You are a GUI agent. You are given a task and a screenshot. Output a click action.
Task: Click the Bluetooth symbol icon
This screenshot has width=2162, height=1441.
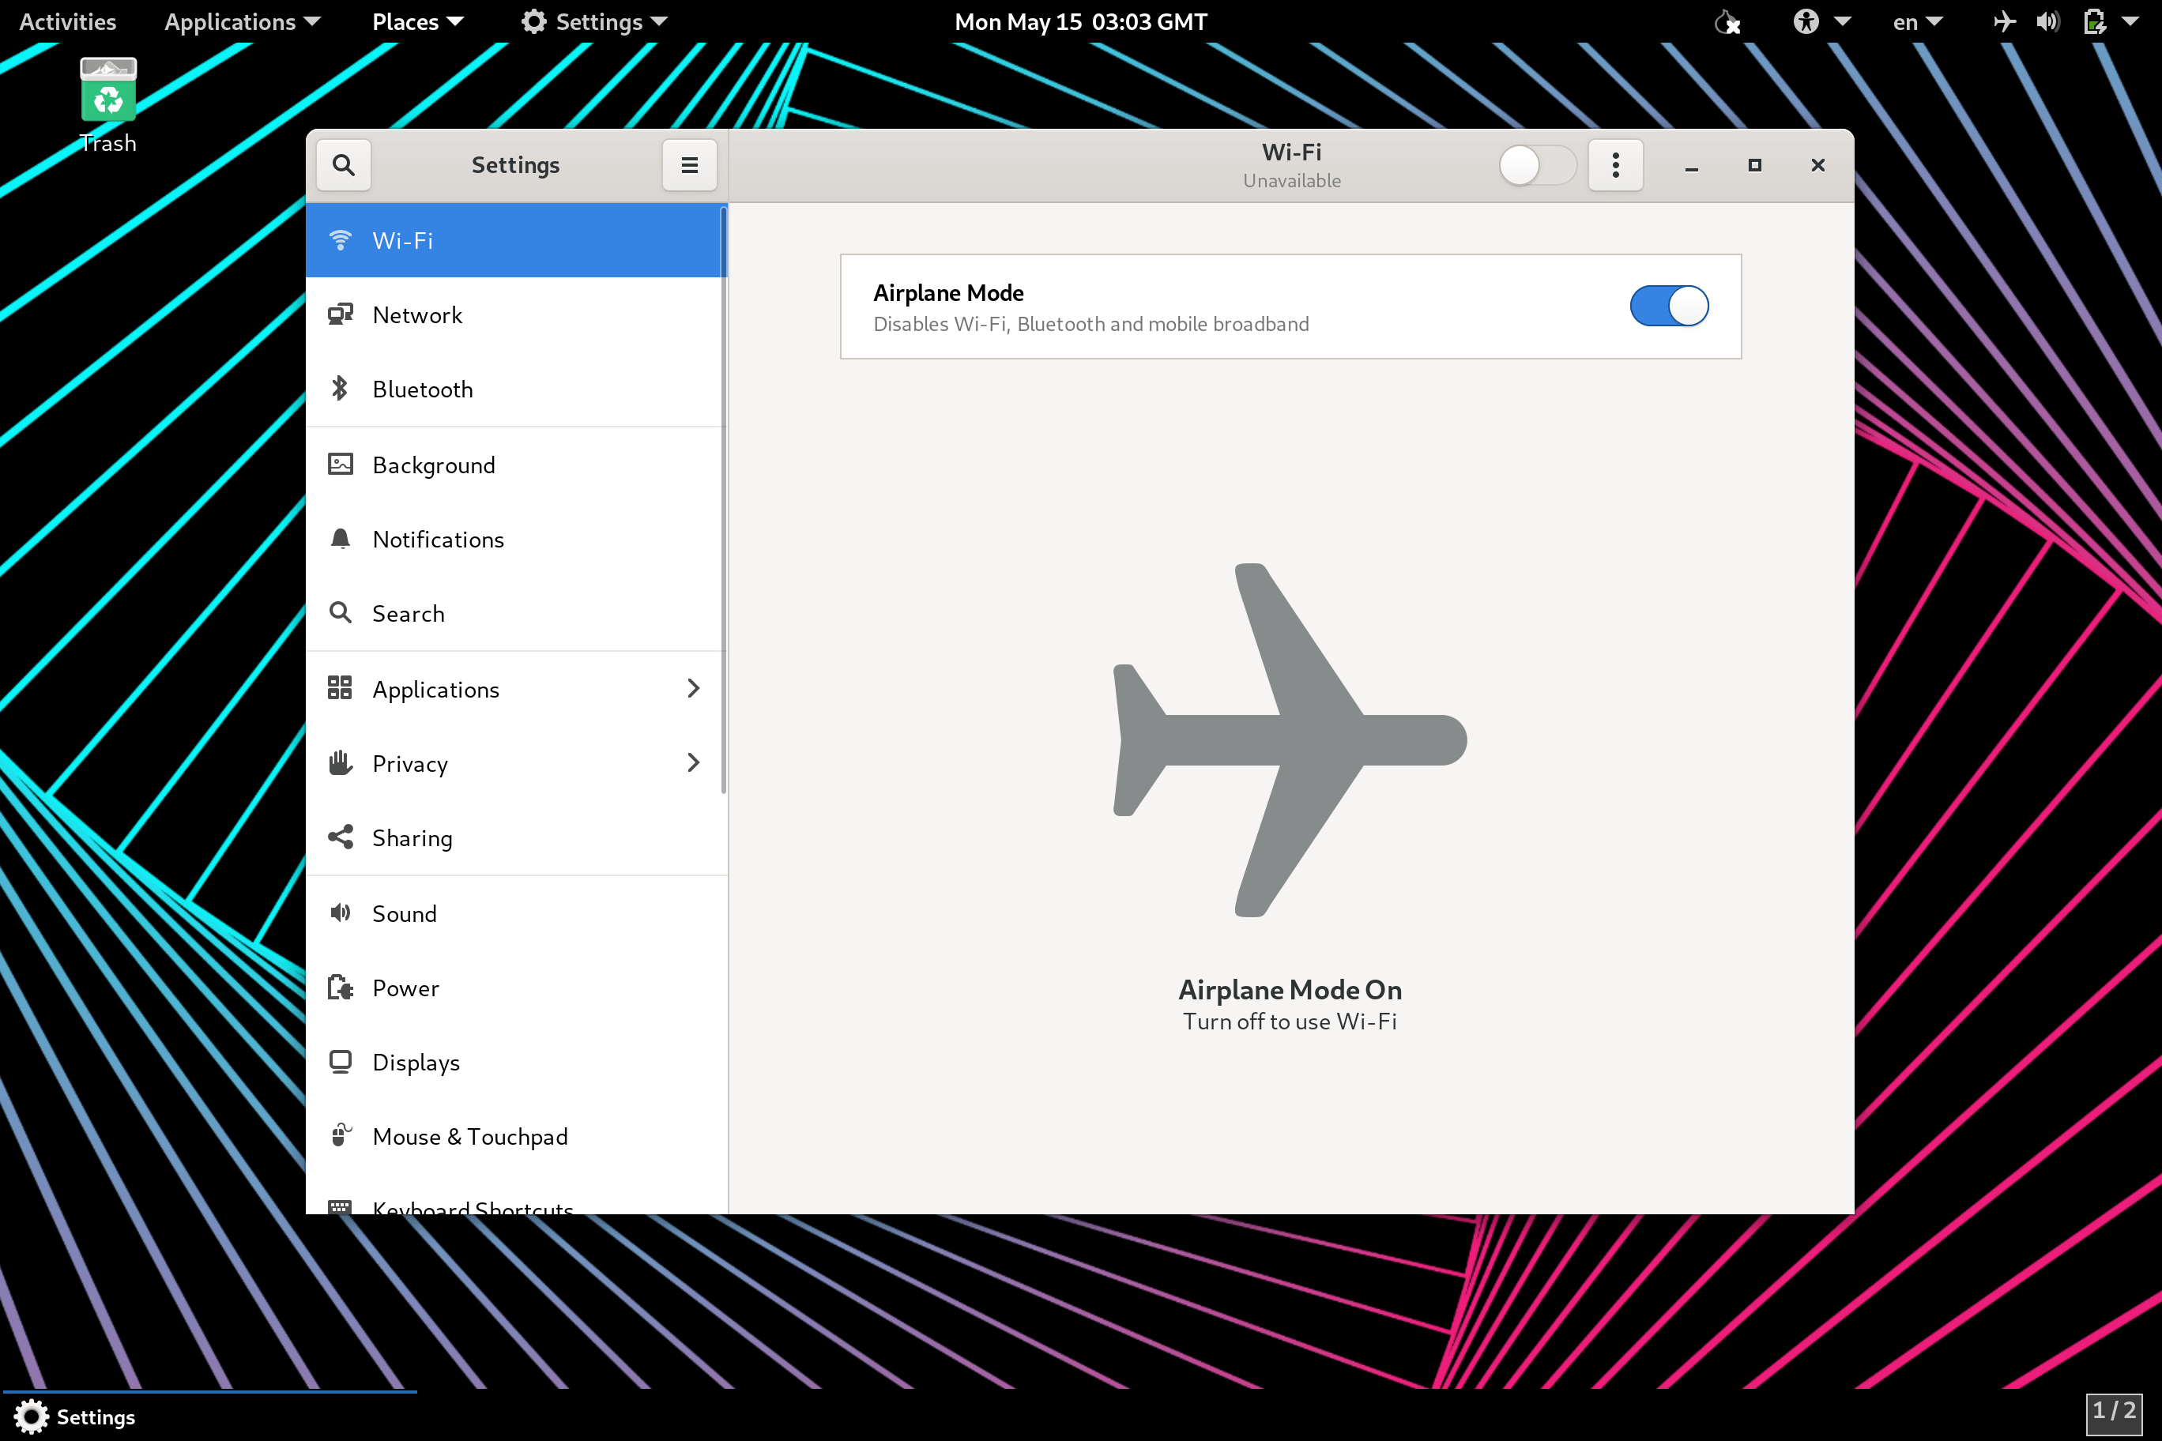(340, 389)
